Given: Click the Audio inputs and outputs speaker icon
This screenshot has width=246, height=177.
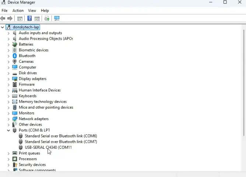Looking at the screenshot, I should (x=15, y=33).
